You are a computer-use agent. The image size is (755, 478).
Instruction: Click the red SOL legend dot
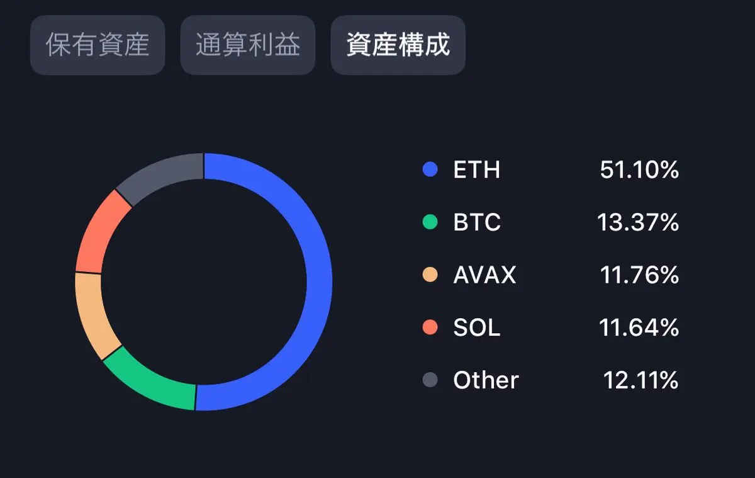430,327
